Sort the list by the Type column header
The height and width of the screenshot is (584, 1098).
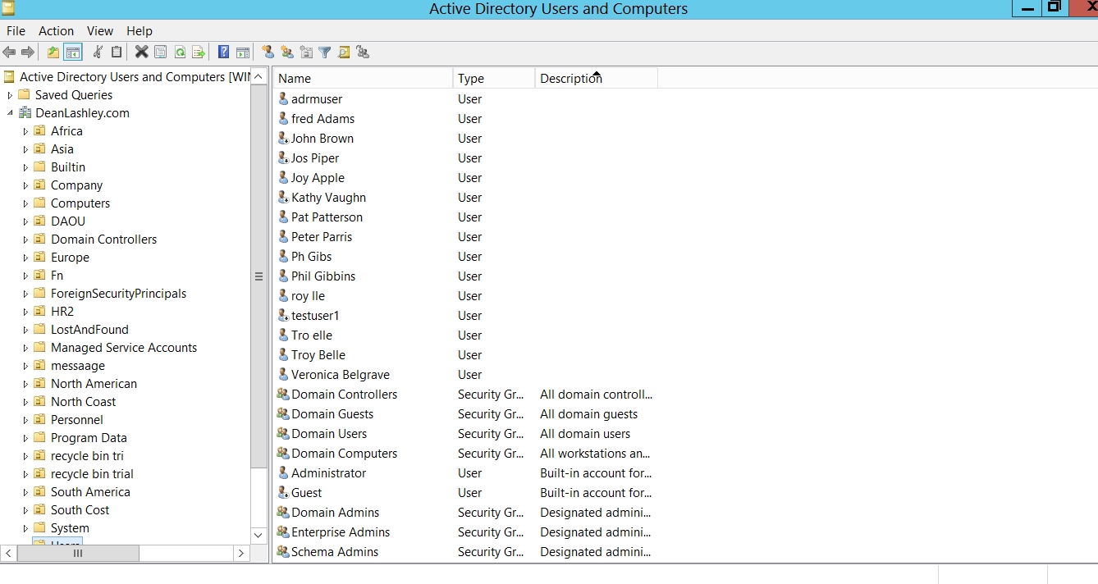coord(492,79)
